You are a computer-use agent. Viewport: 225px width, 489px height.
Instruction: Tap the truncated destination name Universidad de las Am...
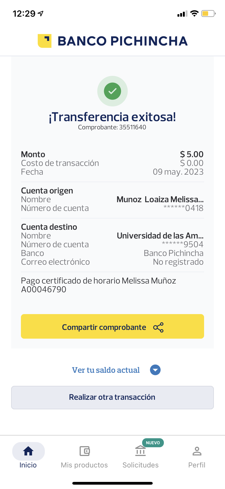click(160, 235)
